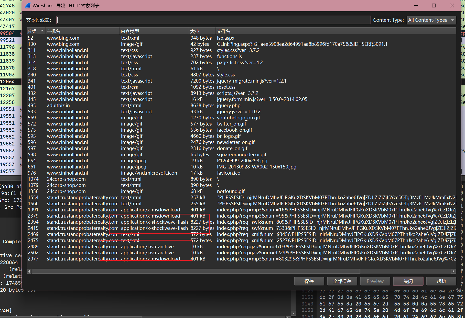Maximize the HTTP object list dialog
The width and height of the screenshot is (465, 318).
tap(434, 5)
